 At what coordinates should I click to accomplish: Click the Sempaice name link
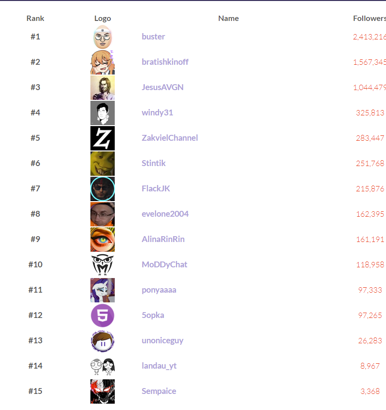pyautogui.click(x=158, y=391)
